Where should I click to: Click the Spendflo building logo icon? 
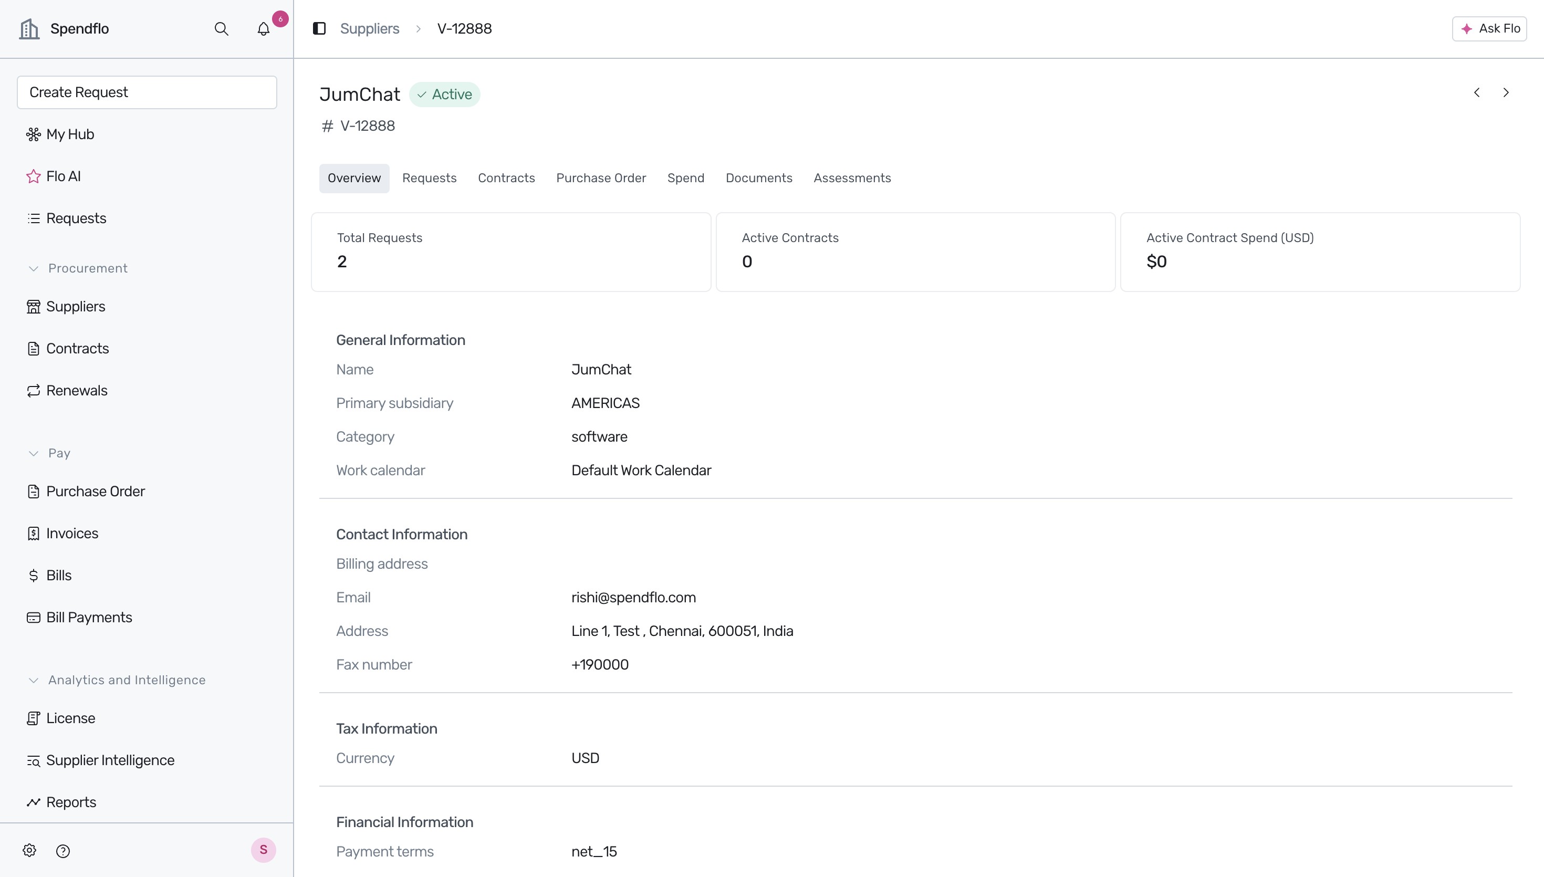tap(29, 28)
